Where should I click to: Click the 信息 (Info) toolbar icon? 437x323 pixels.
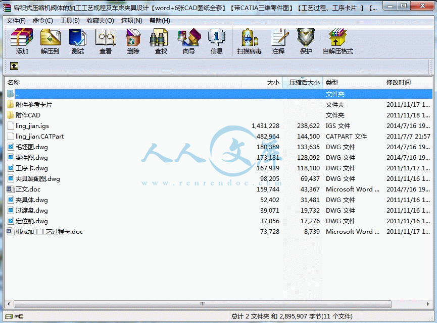click(217, 37)
